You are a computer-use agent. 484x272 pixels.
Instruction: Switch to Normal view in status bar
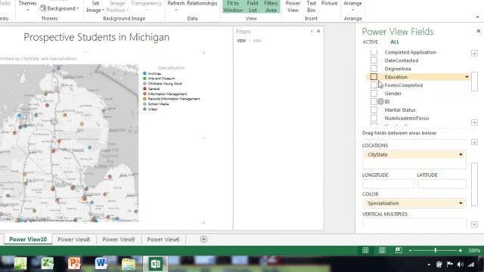tap(365, 250)
